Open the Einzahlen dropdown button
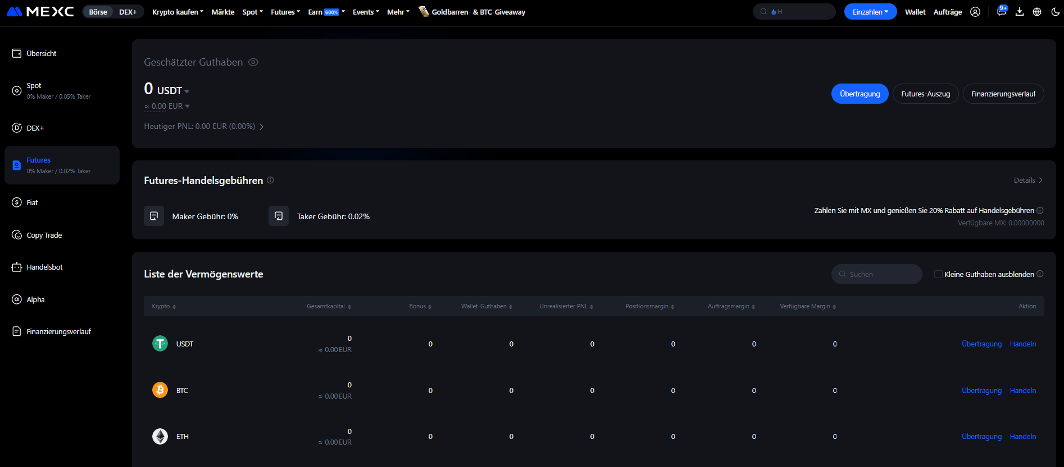This screenshot has height=467, width=1064. pos(870,12)
